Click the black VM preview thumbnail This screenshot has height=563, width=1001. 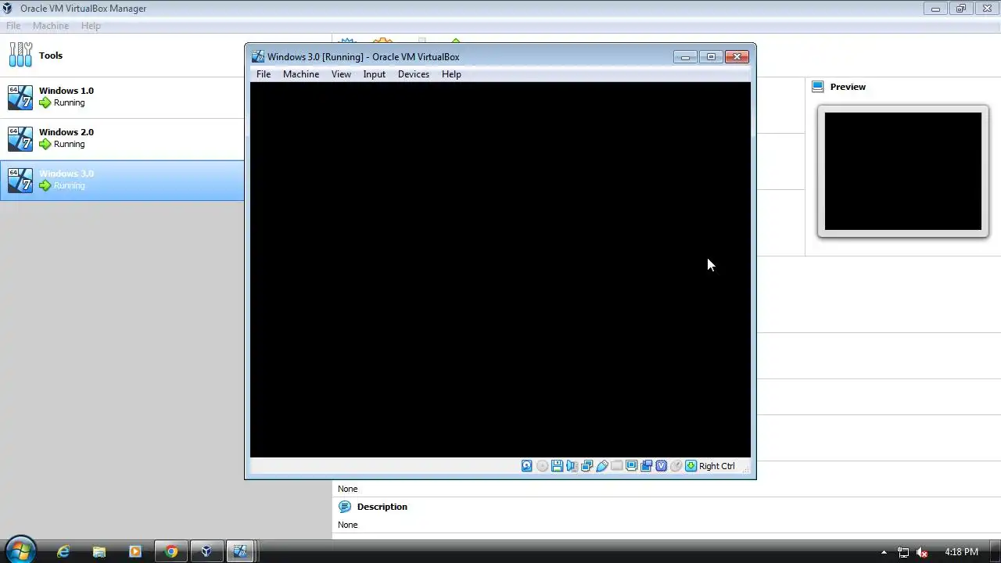(903, 171)
